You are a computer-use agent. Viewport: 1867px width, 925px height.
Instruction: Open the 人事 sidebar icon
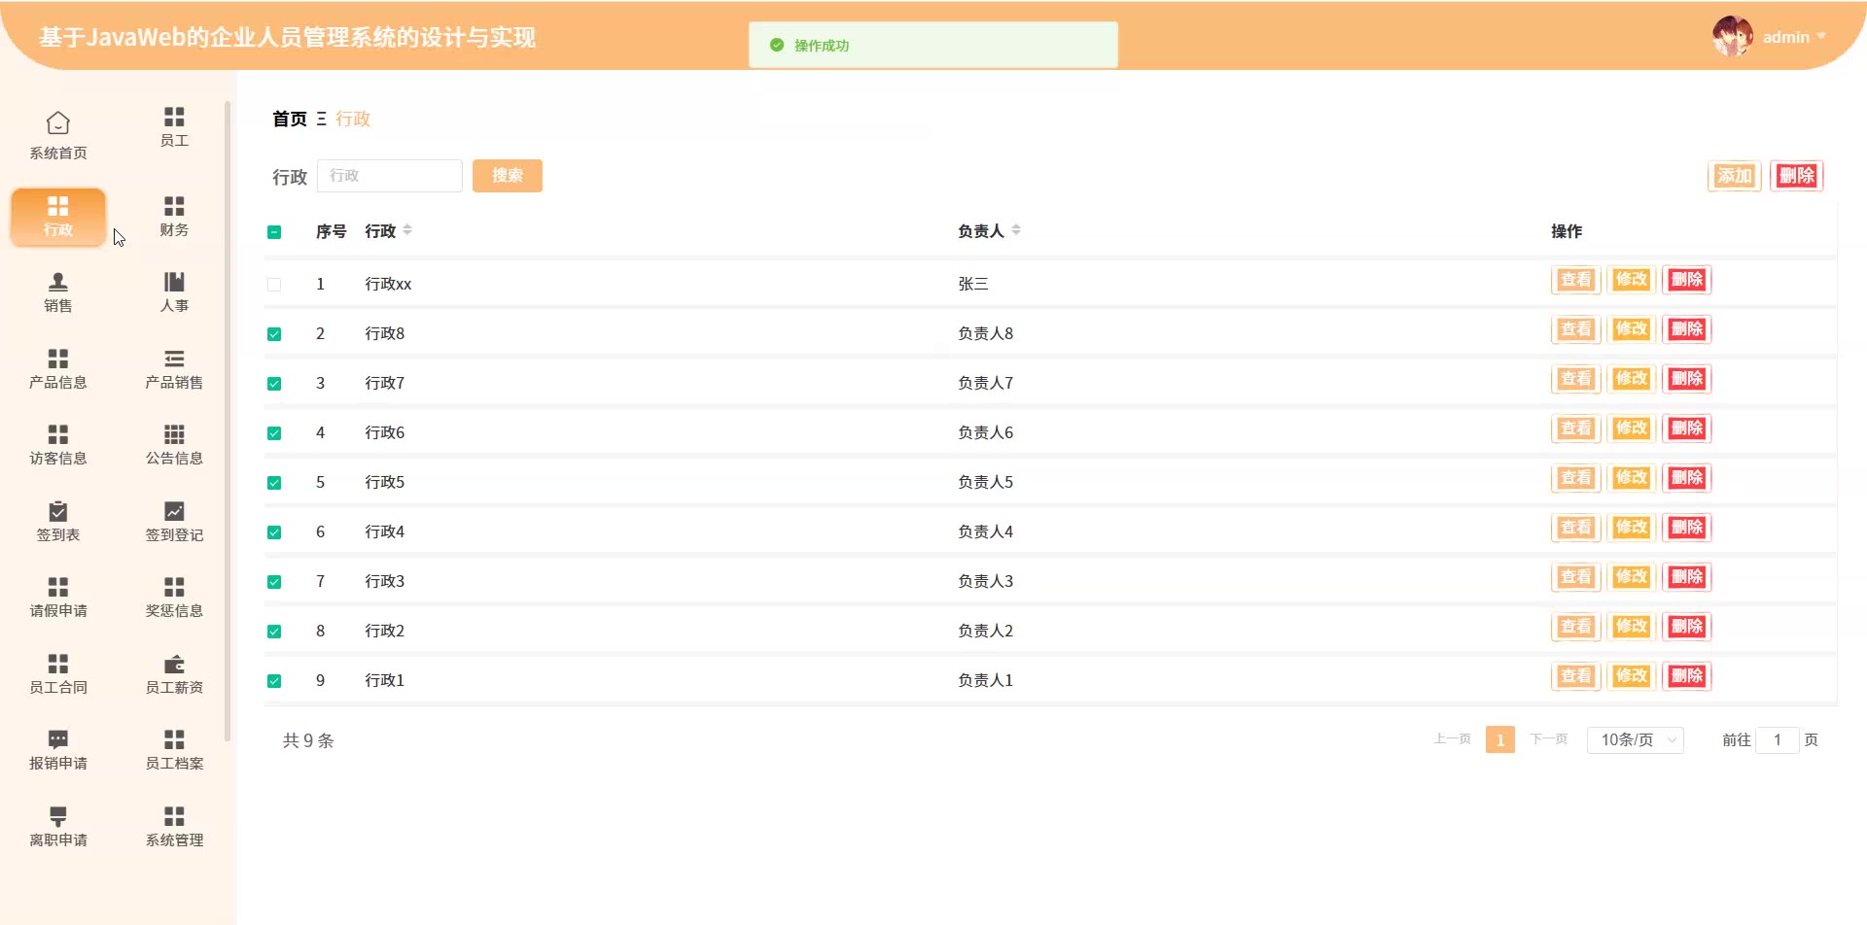click(x=174, y=282)
